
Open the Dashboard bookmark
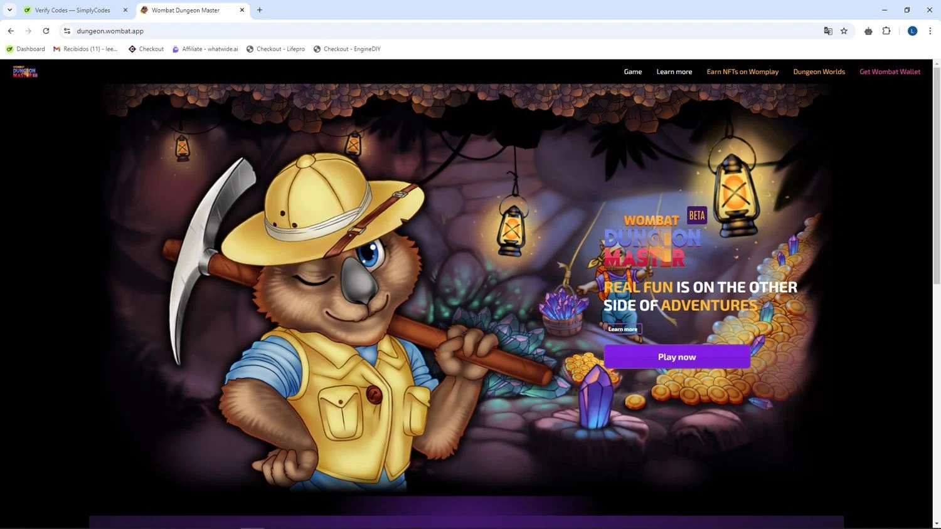26,49
